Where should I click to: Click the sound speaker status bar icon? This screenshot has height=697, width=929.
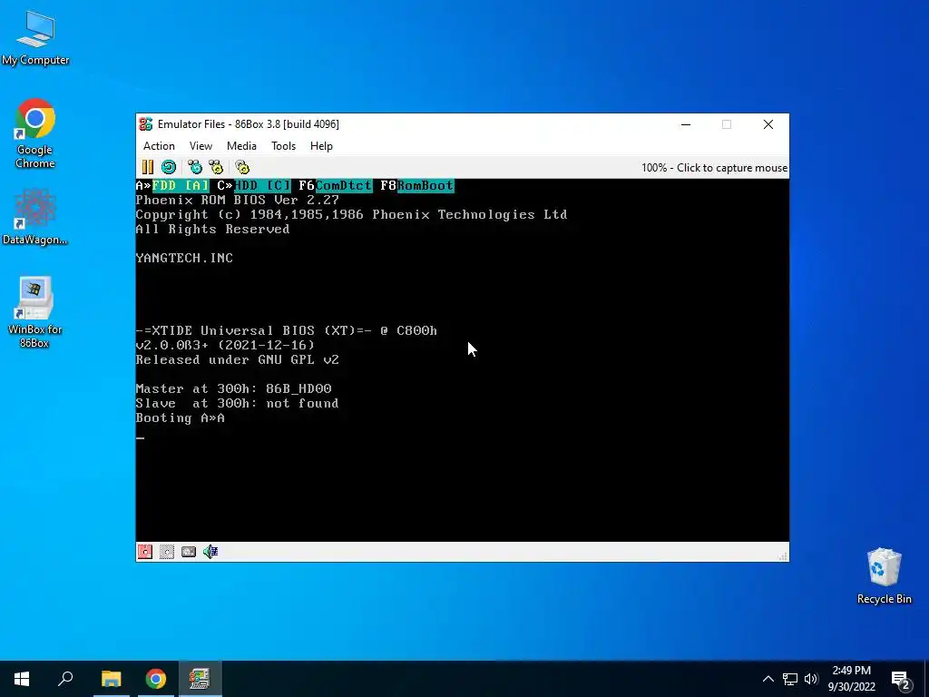210,552
